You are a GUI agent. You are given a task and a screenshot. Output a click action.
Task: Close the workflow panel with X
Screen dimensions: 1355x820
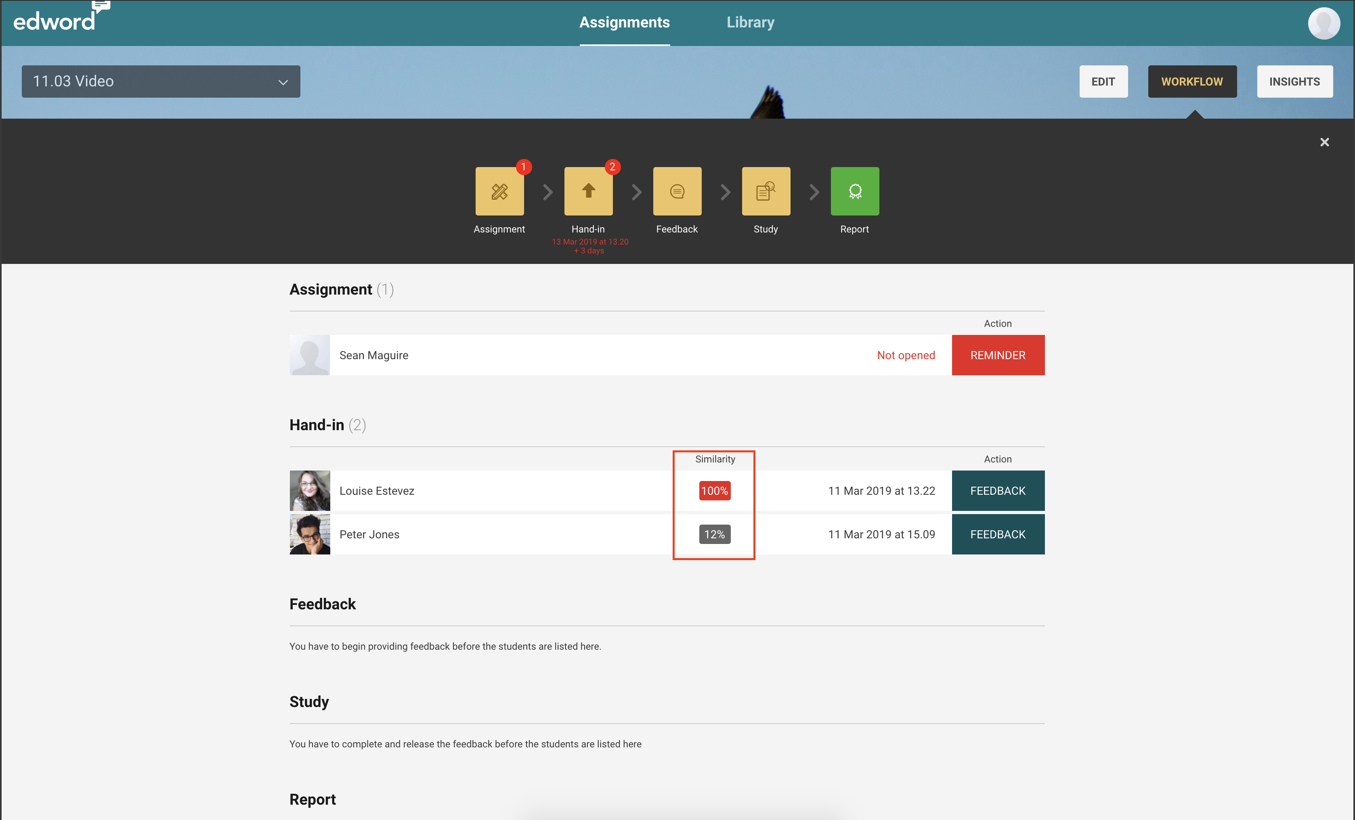(1324, 142)
